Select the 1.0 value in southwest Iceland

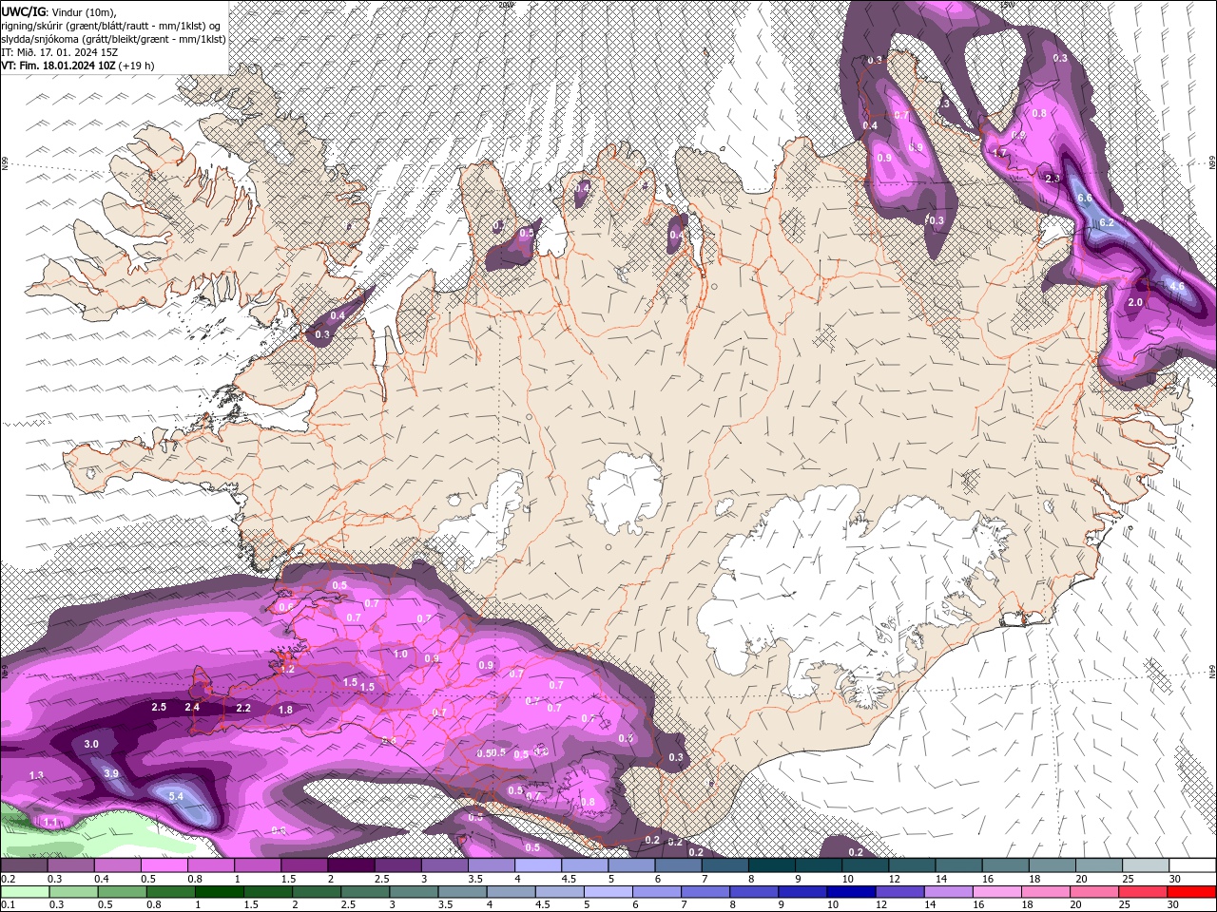point(400,655)
